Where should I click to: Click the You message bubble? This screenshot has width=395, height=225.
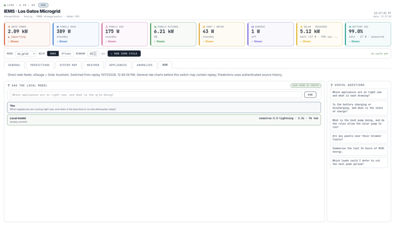[x=164, y=107]
